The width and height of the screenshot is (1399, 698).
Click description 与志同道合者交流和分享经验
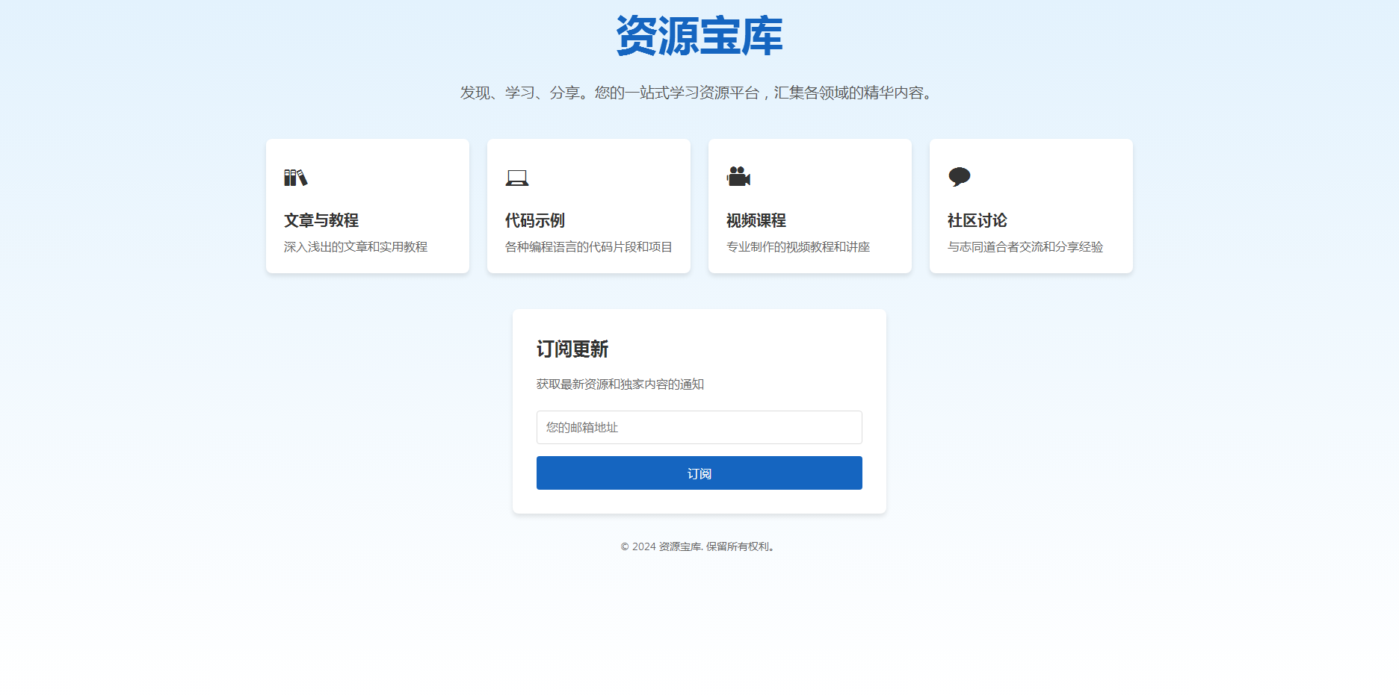pyautogui.click(x=1025, y=246)
